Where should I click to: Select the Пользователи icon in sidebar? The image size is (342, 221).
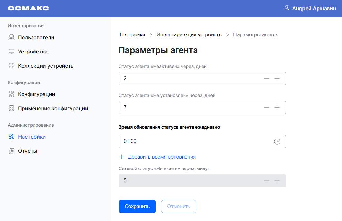click(x=12, y=37)
